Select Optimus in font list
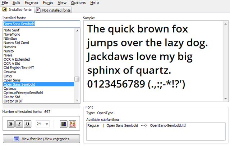 tap(39, 89)
